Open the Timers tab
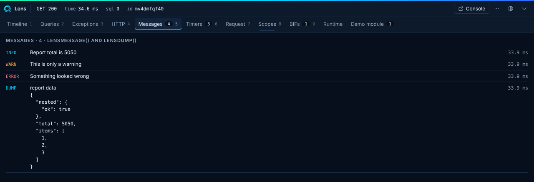 click(x=202, y=24)
